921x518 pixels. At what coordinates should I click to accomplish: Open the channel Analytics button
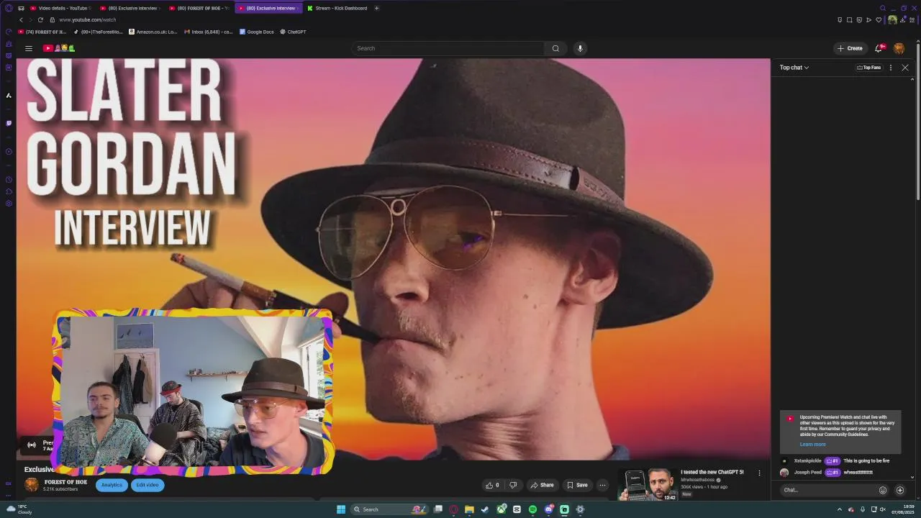click(112, 485)
